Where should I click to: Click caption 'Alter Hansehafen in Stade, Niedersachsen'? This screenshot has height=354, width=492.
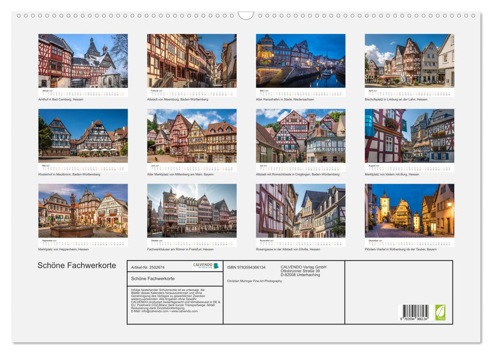(285, 99)
